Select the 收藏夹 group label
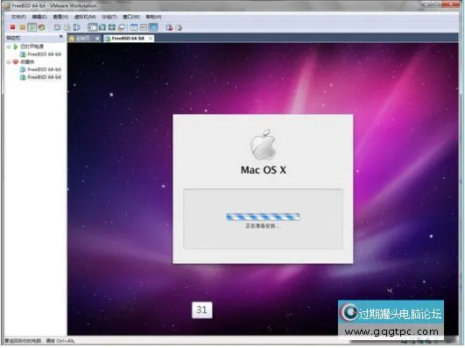The height and width of the screenshot is (348, 465). tap(27, 61)
